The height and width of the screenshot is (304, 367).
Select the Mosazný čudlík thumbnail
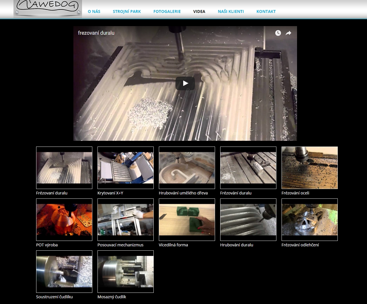pos(126,272)
